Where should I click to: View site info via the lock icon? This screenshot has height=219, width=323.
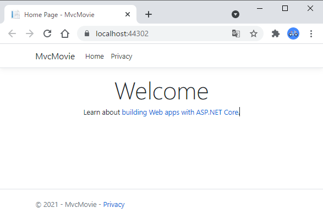tap(87, 33)
